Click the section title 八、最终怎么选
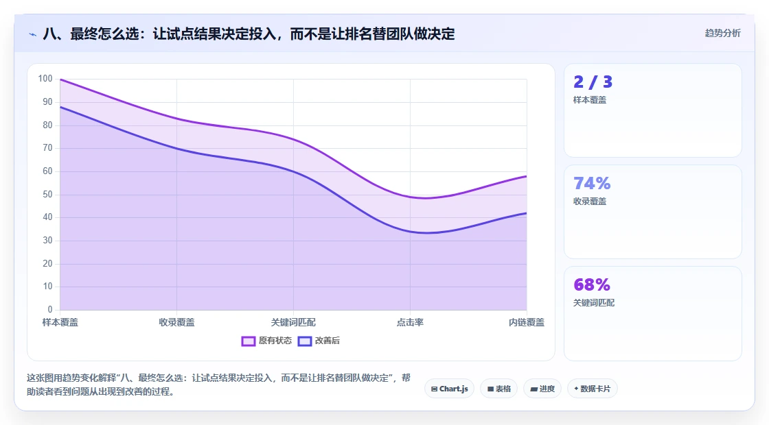769x425 pixels. [x=249, y=34]
